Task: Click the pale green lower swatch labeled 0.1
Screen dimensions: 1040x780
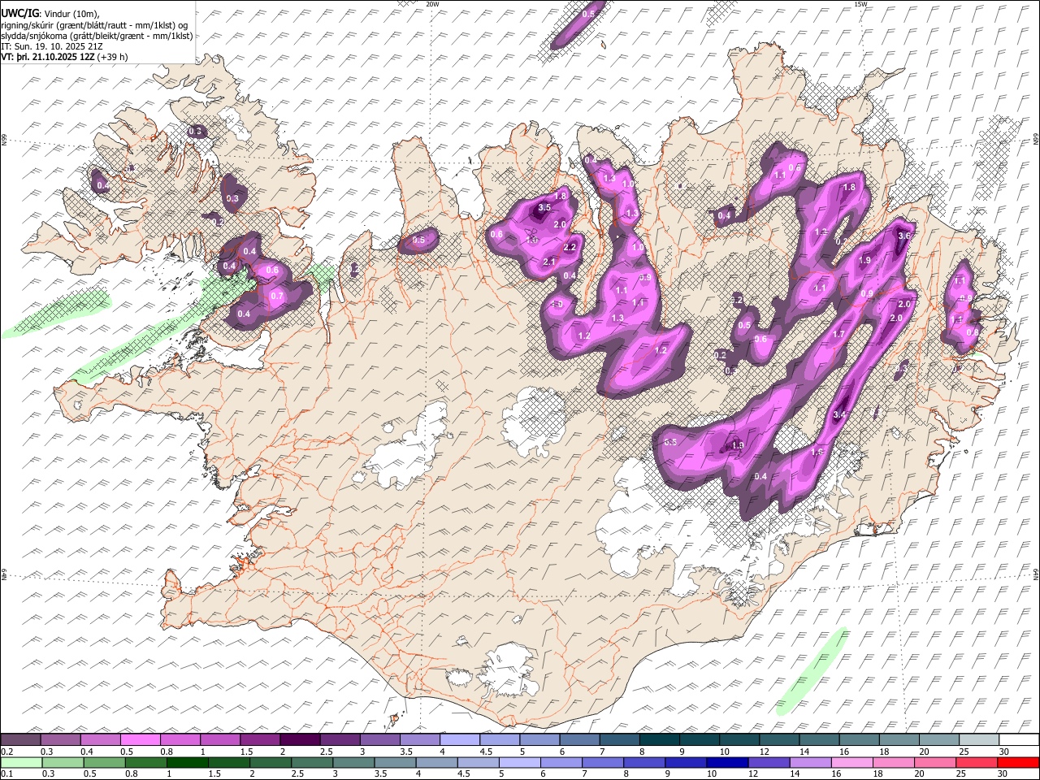Action: pos(21,762)
